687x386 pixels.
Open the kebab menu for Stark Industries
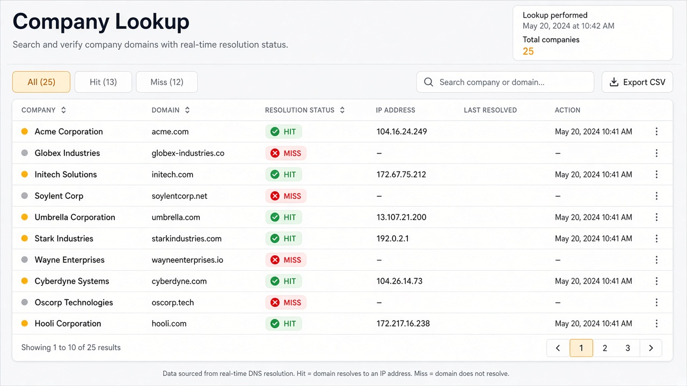656,239
